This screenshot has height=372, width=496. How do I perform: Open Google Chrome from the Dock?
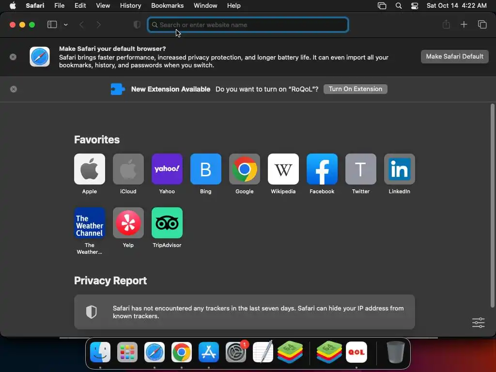click(x=182, y=352)
